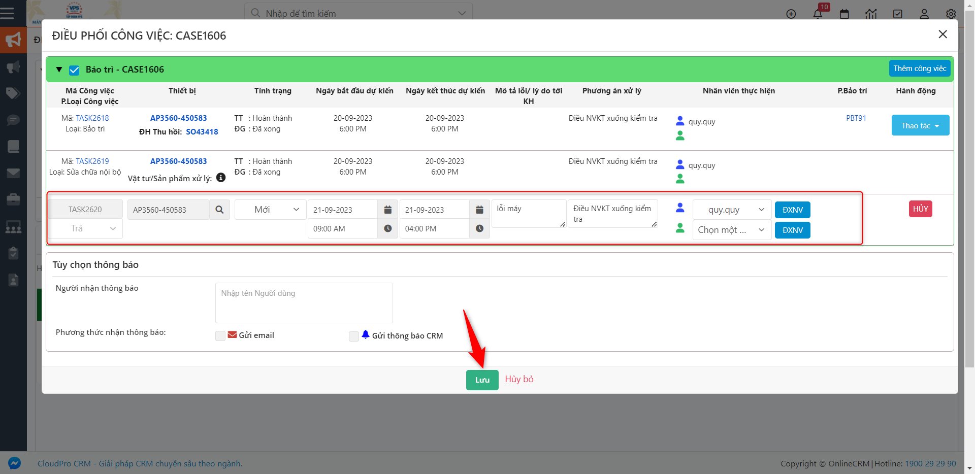This screenshot has width=975, height=474.
Task: Open TASK2618 task link
Action: (x=92, y=118)
